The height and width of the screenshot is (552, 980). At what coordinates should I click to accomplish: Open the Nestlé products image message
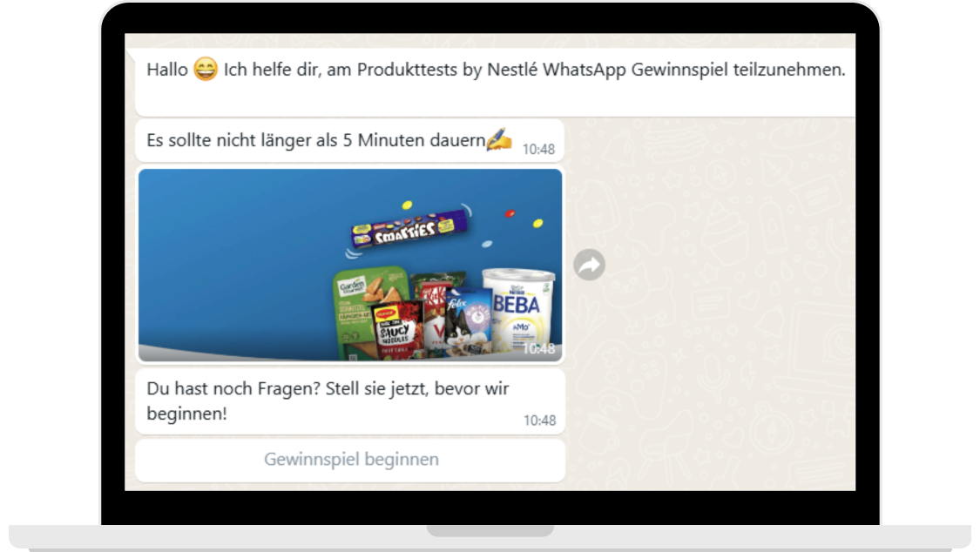pyautogui.click(x=350, y=265)
